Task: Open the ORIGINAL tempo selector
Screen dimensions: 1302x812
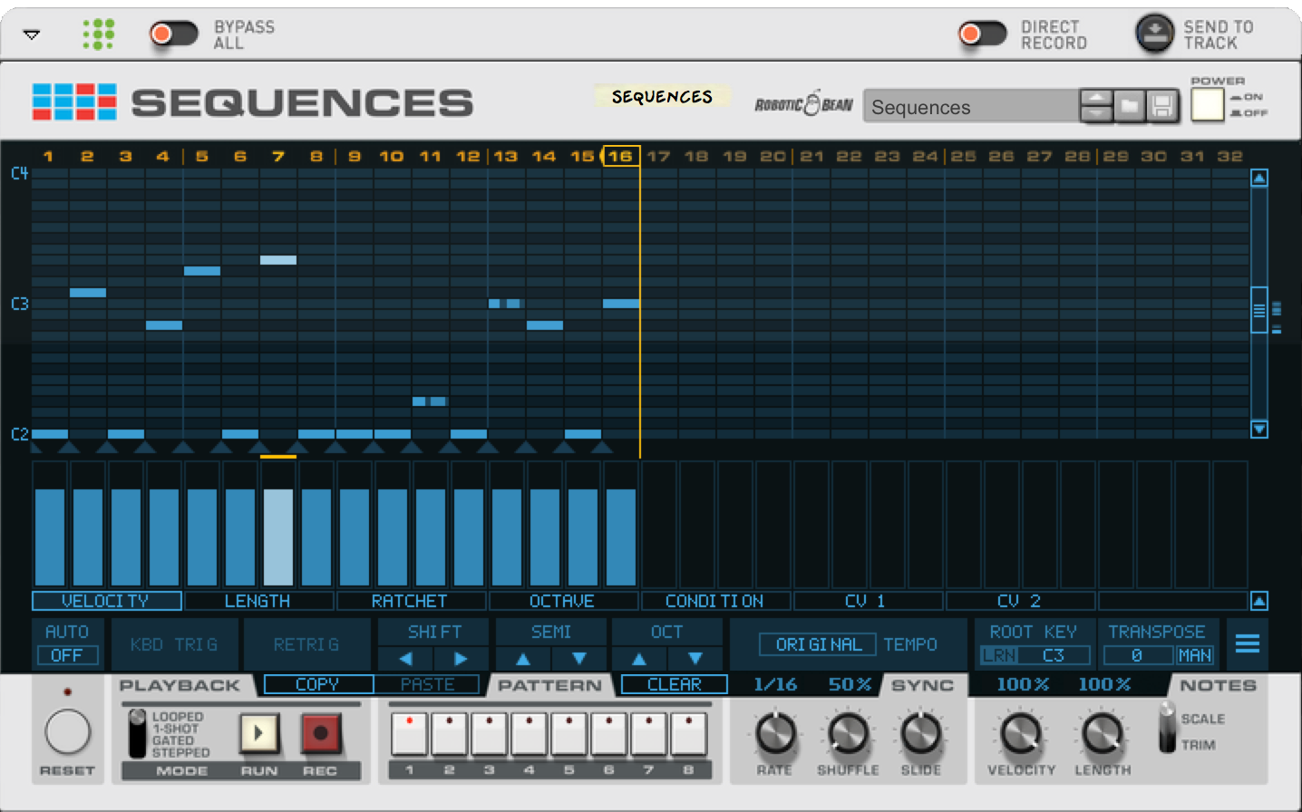Action: point(818,644)
